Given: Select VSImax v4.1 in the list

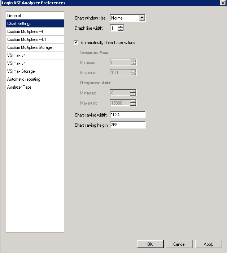Looking at the screenshot, I should (35, 63).
